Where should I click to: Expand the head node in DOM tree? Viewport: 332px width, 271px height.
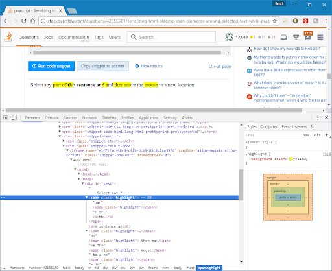(78, 174)
